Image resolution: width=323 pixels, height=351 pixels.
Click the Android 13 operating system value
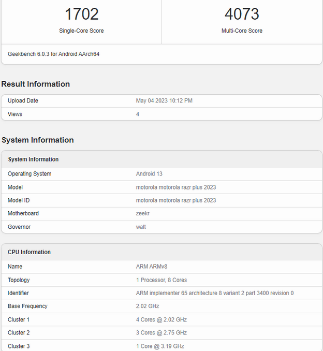coord(149,174)
